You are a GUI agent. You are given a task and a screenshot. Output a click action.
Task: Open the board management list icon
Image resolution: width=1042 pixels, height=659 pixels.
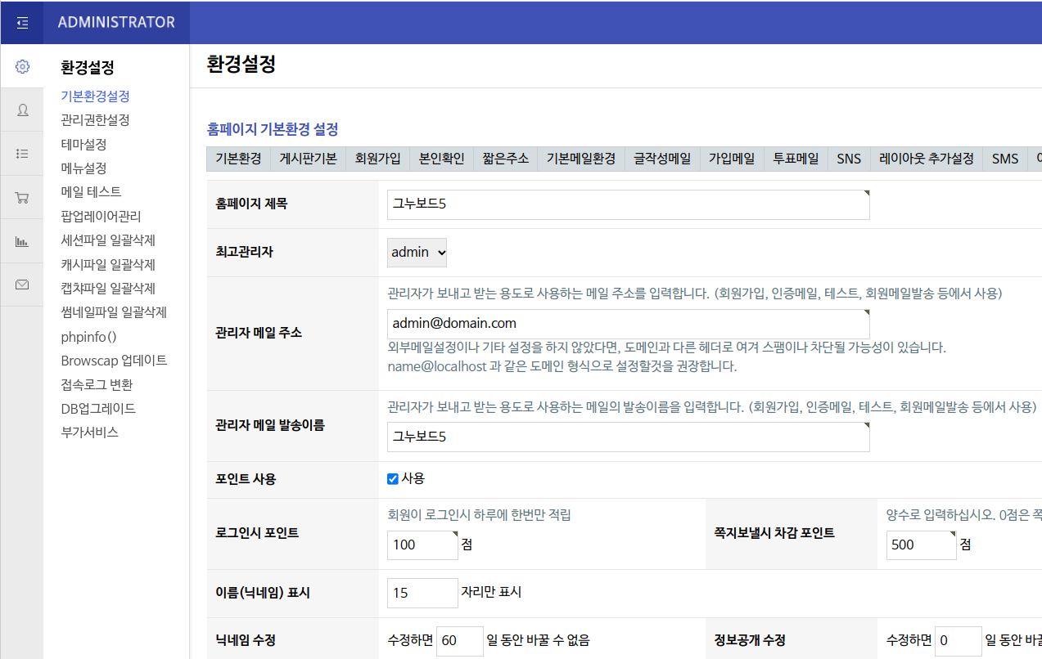pyautogui.click(x=22, y=154)
